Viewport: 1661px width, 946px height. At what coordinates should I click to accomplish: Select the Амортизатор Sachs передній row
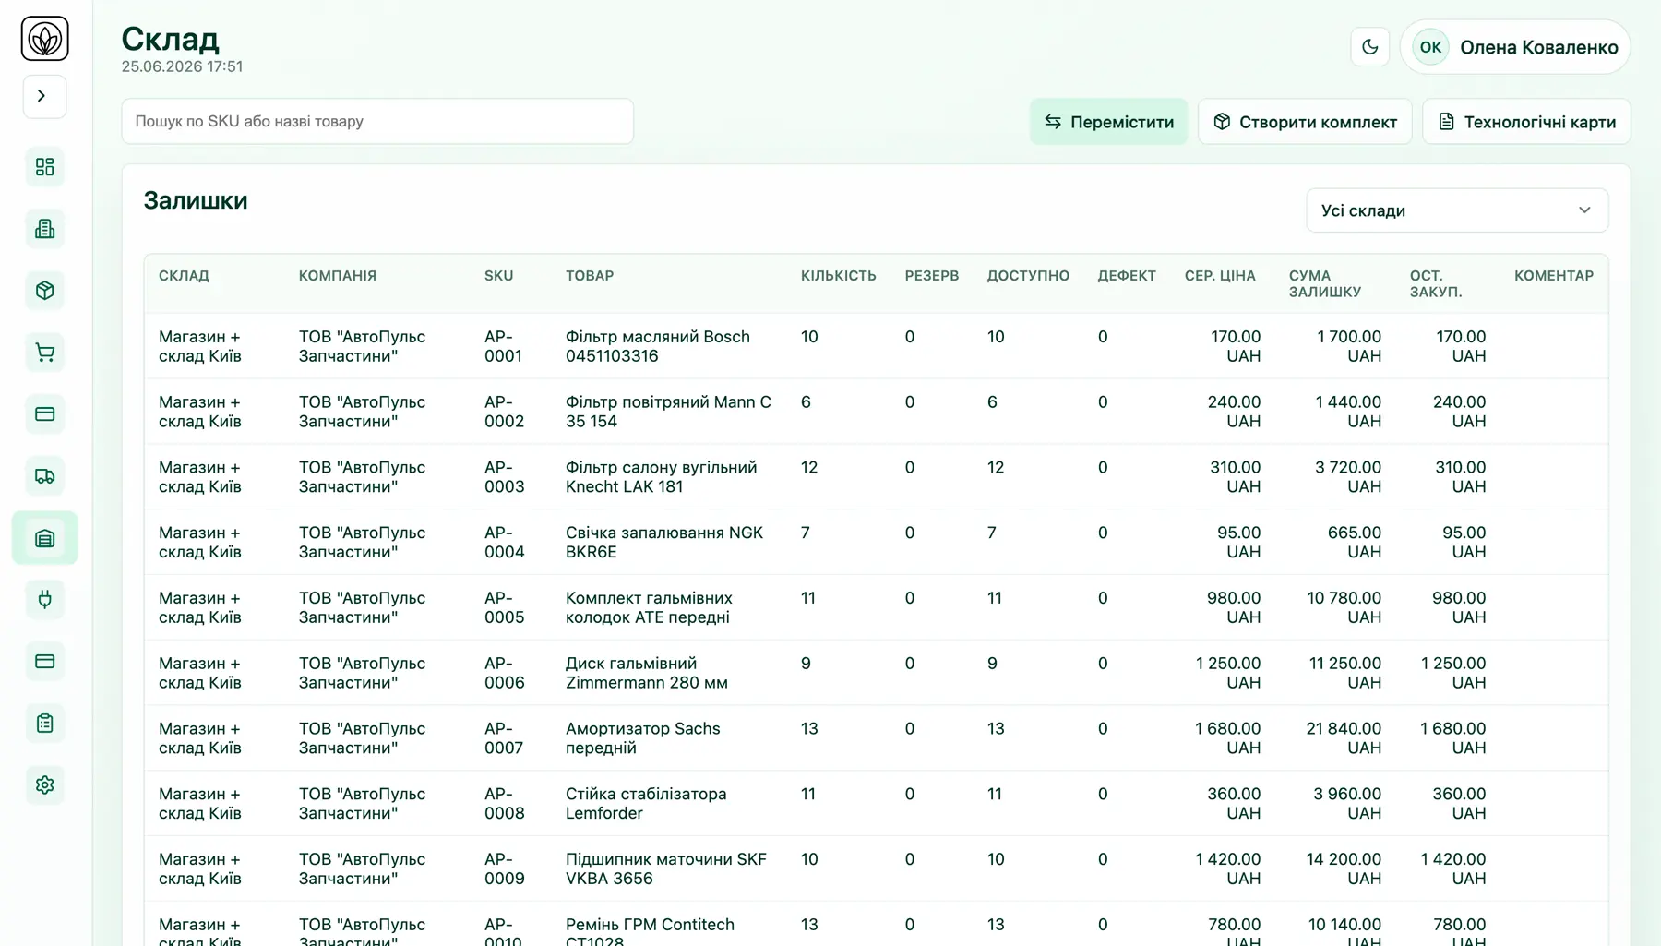point(876,738)
